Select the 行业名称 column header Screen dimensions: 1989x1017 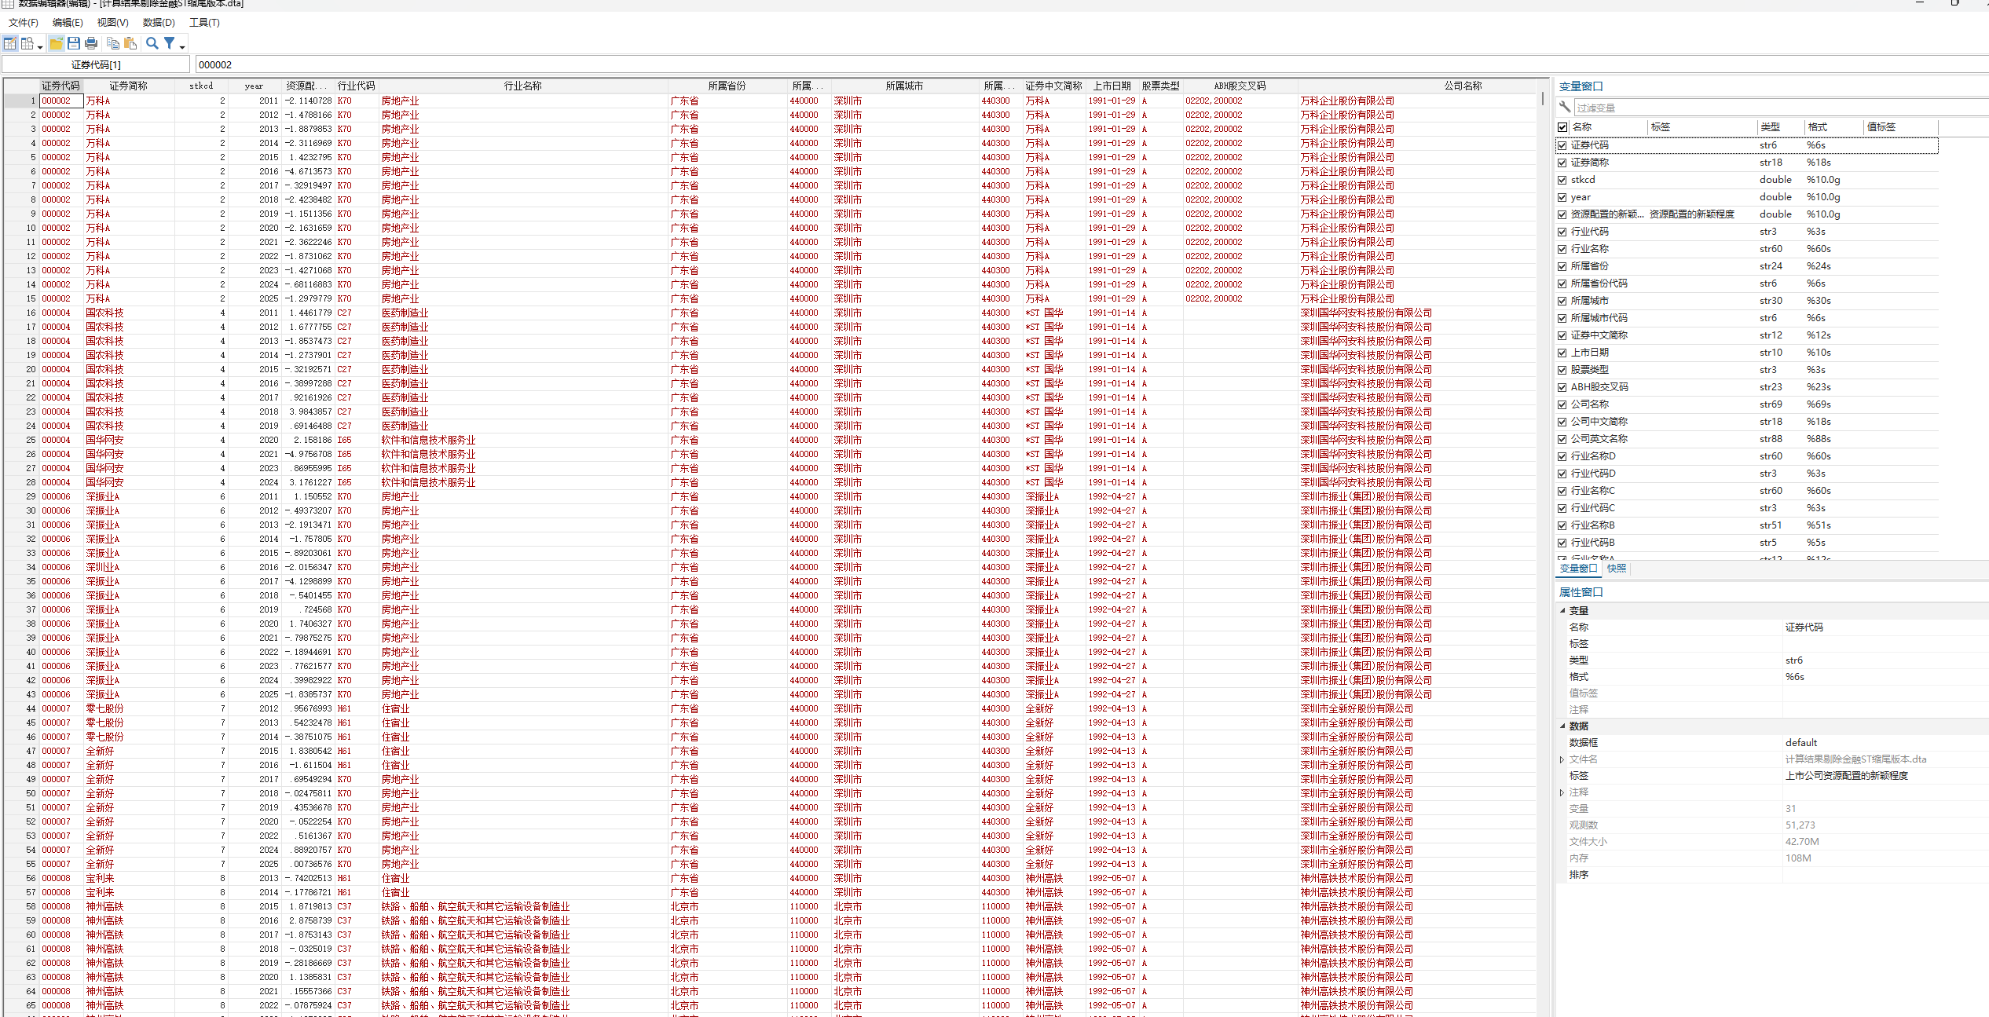523,86
